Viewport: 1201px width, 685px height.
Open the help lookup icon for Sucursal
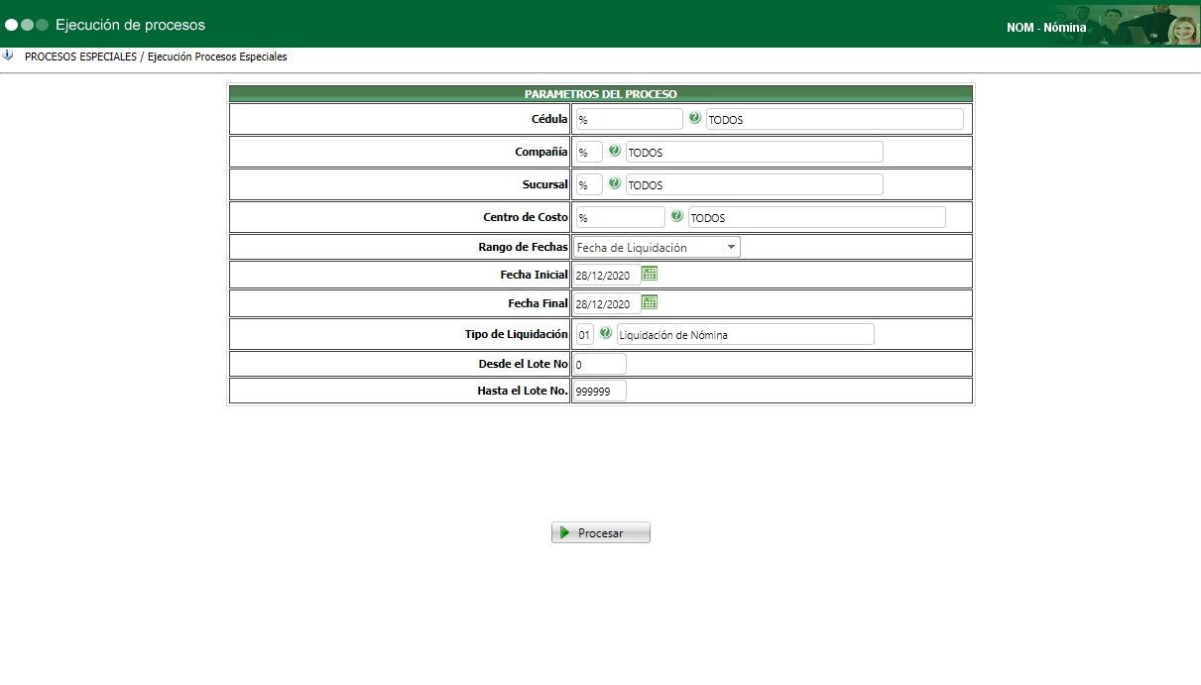[x=615, y=183]
